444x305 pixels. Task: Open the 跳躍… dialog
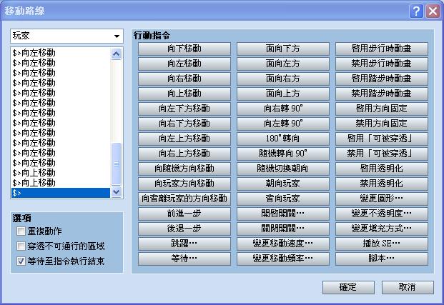184,244
